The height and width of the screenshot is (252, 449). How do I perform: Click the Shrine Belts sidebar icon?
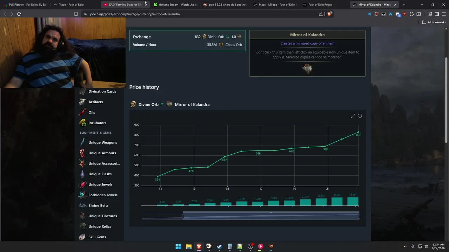coord(82,205)
